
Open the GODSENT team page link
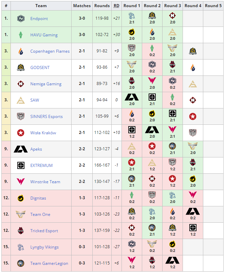coord(40,68)
